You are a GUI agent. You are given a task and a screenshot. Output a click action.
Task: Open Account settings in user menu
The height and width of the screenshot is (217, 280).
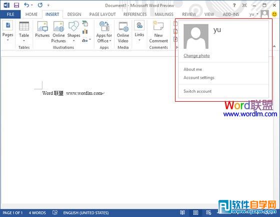(199, 78)
